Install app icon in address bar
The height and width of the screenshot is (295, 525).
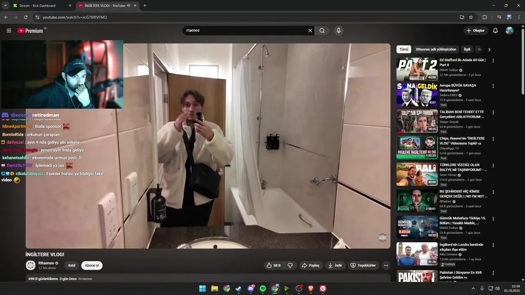(x=462, y=17)
